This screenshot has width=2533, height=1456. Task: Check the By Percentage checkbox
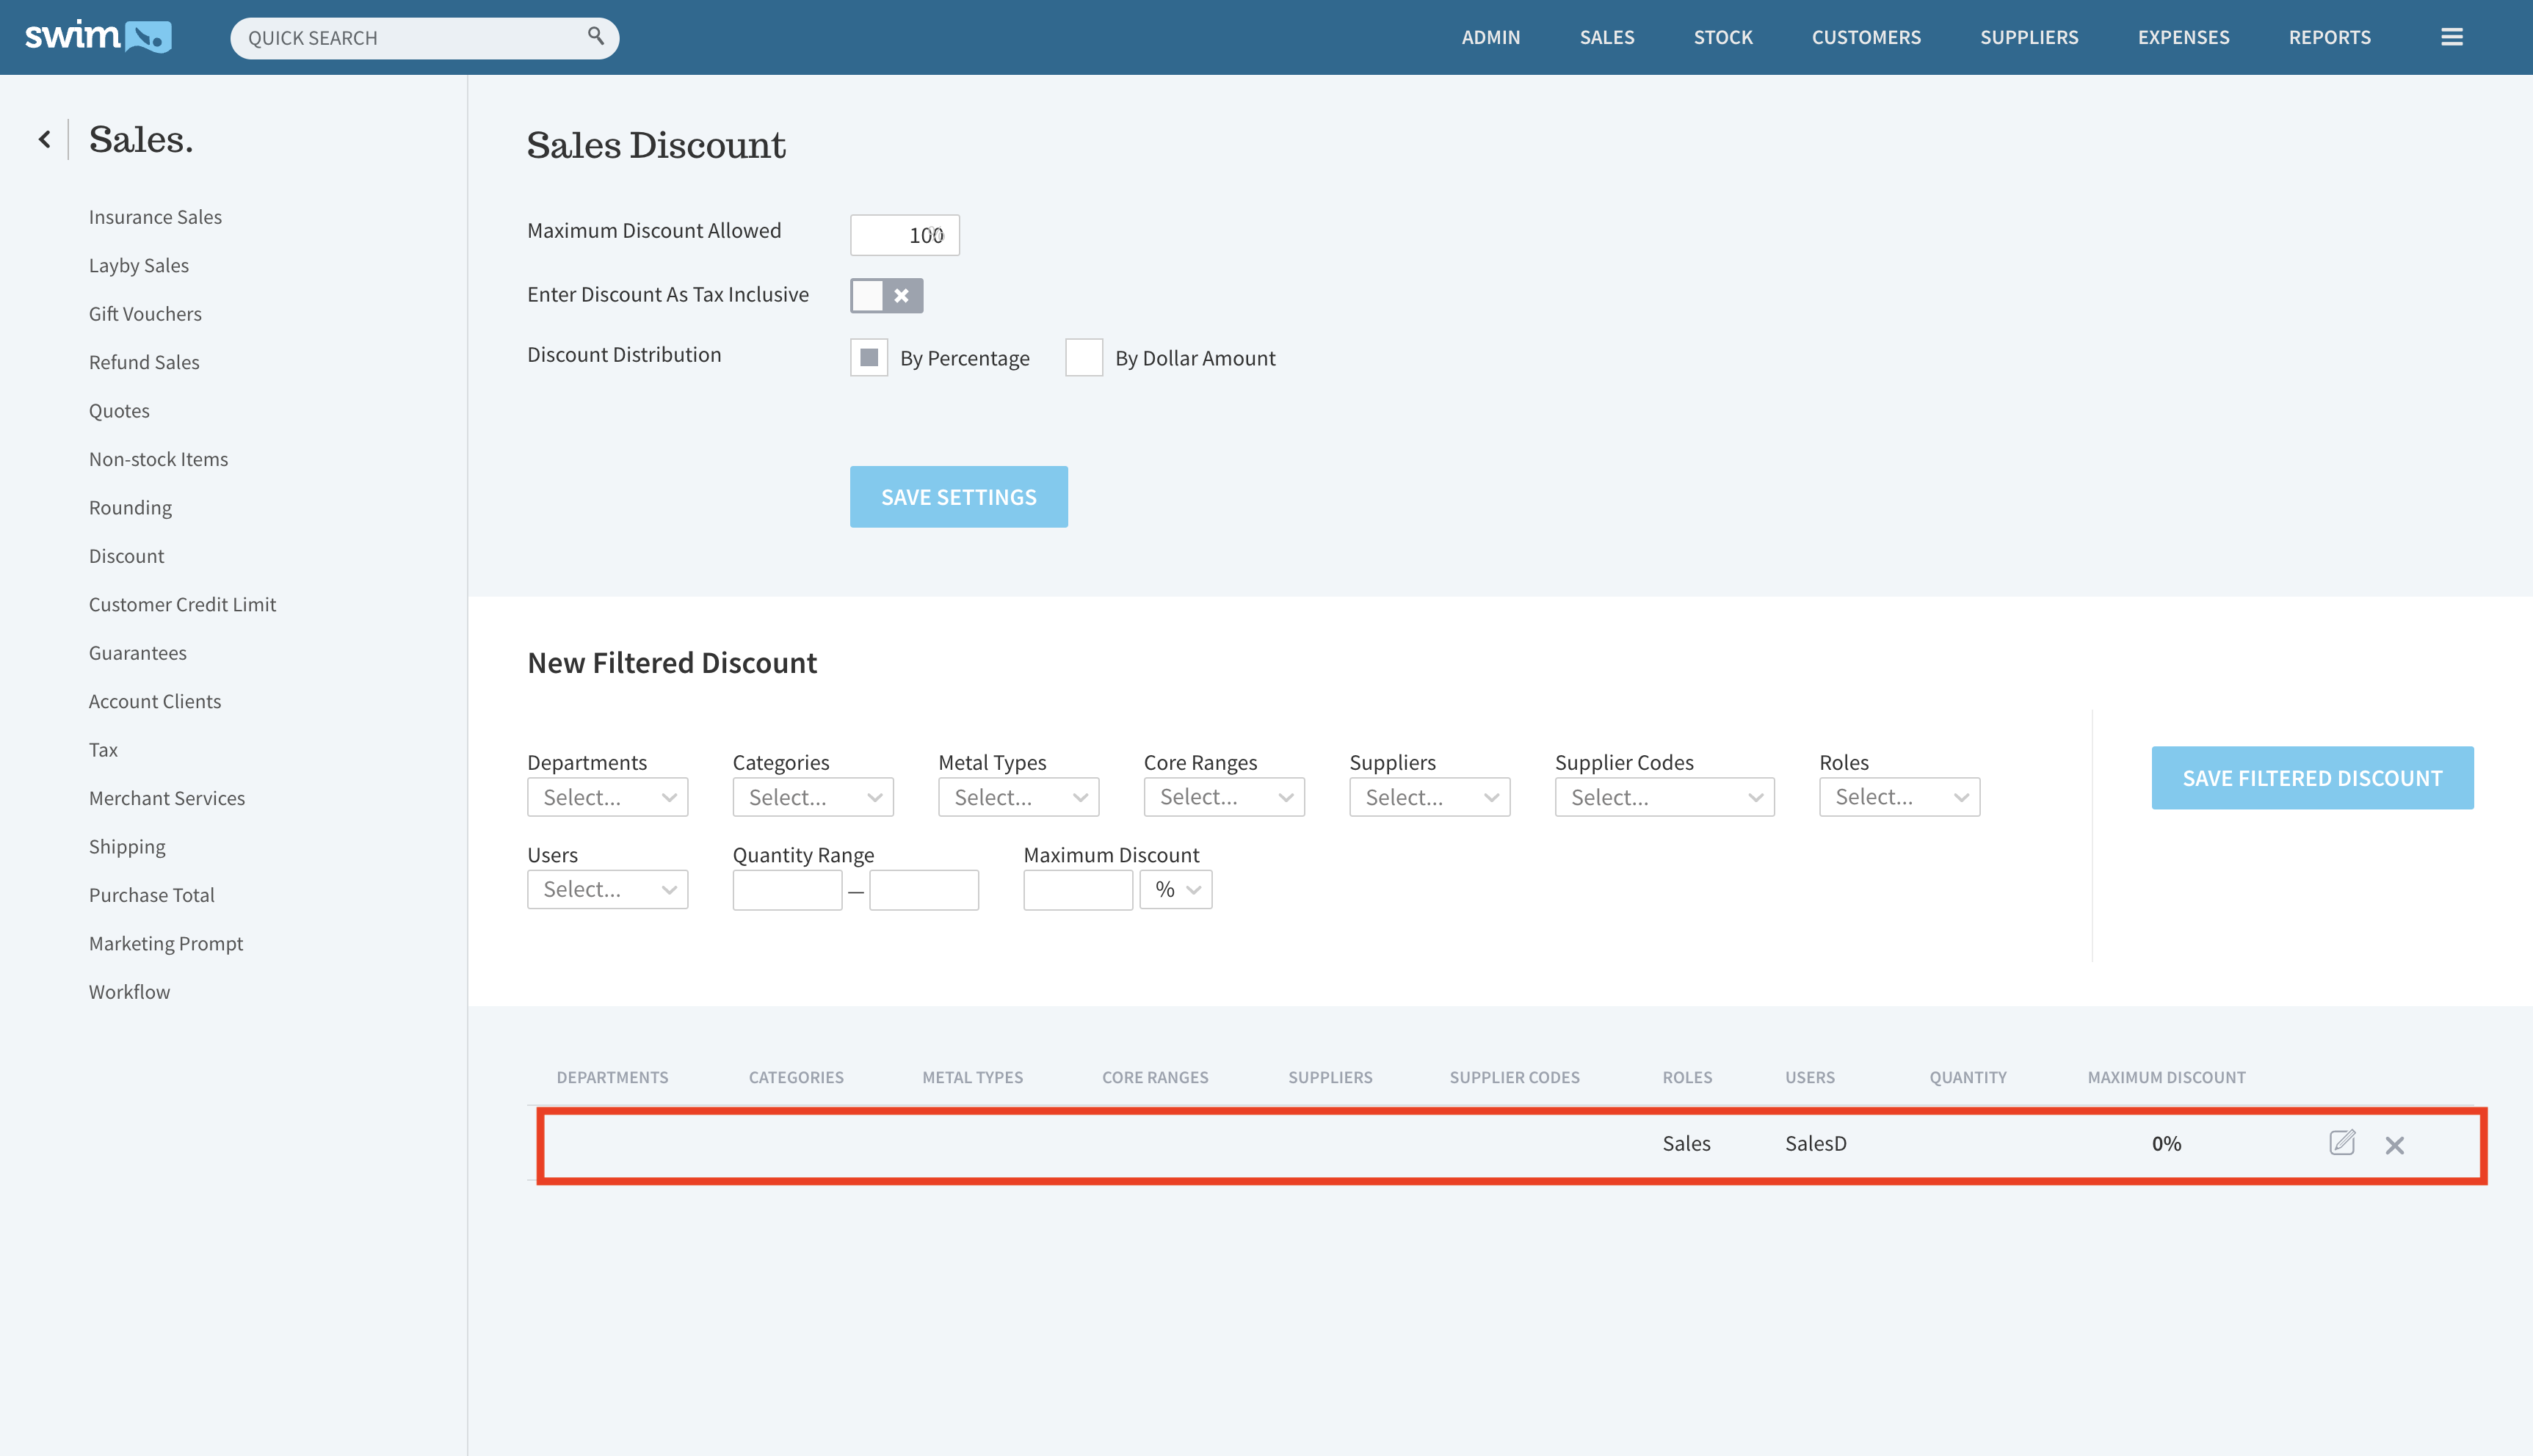[x=869, y=357]
